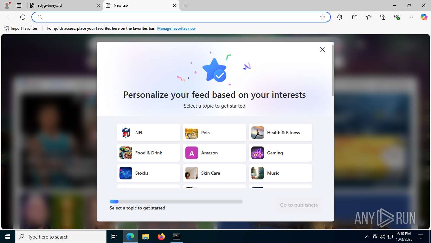Click the Amazon letter A icon
The width and height of the screenshot is (431, 243).
(x=192, y=153)
